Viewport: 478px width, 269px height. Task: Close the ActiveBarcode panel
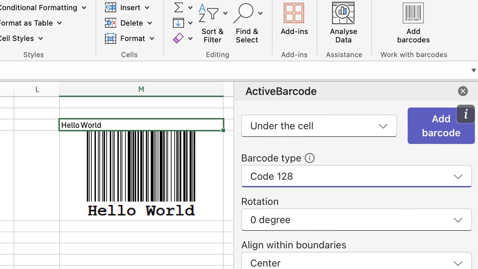463,91
